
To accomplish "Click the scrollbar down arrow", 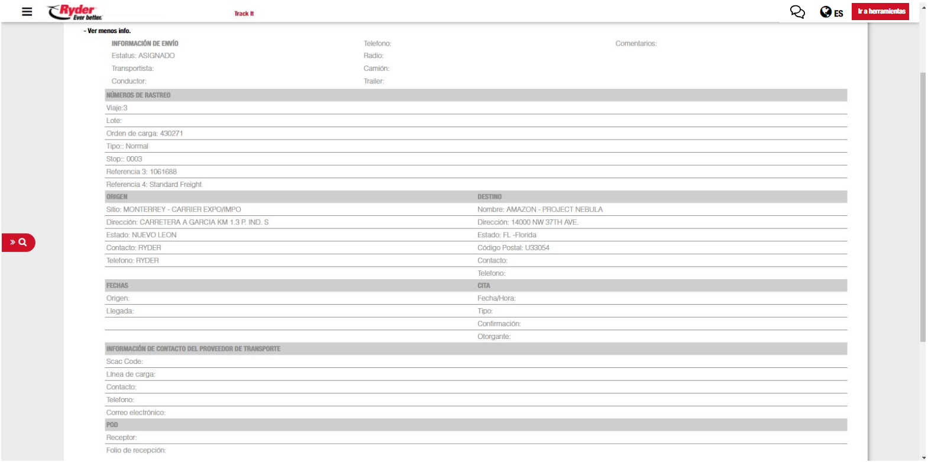I will click(x=923, y=457).
